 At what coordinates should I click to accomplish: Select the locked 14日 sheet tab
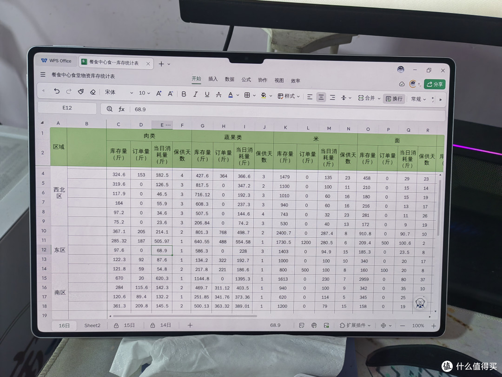161,325
